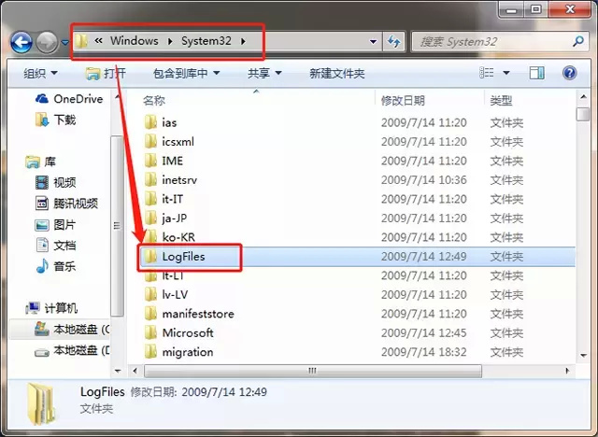Screen dimensions: 598x437
Task: Select the migration folder icon
Action: coord(150,352)
